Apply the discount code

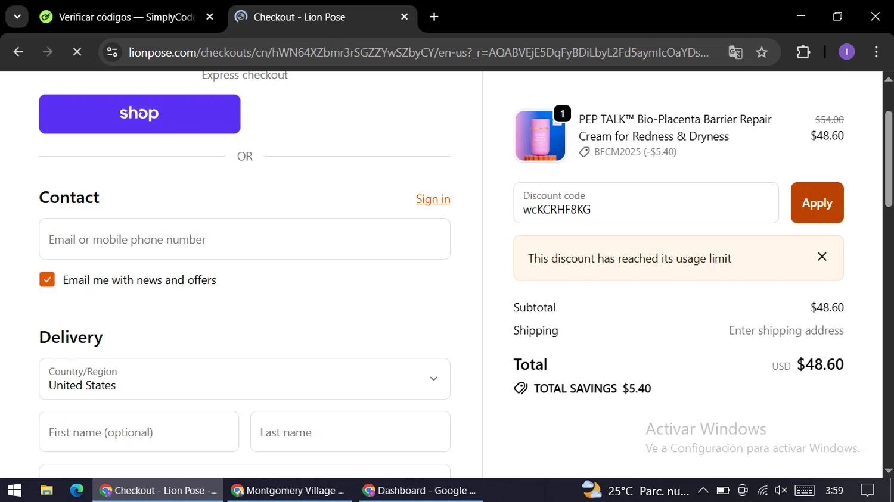(817, 203)
